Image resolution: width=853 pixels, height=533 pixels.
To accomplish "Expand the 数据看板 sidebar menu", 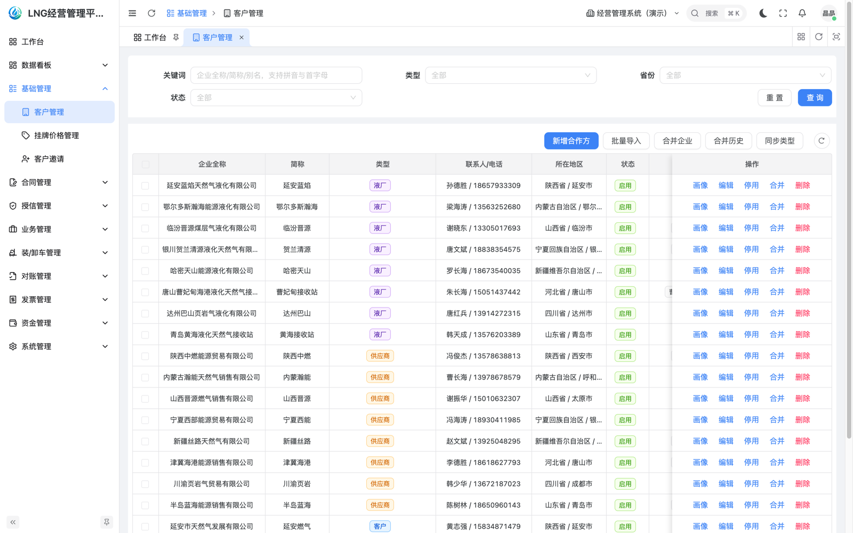I will [x=59, y=65].
